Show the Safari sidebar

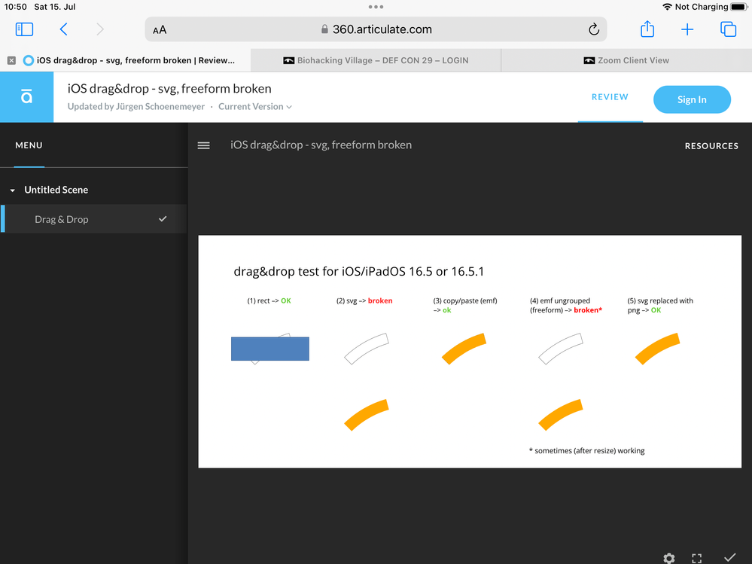[x=24, y=29]
